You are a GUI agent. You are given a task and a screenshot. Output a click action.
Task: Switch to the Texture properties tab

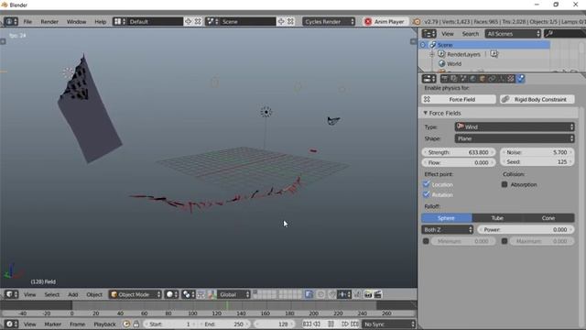tap(511, 79)
